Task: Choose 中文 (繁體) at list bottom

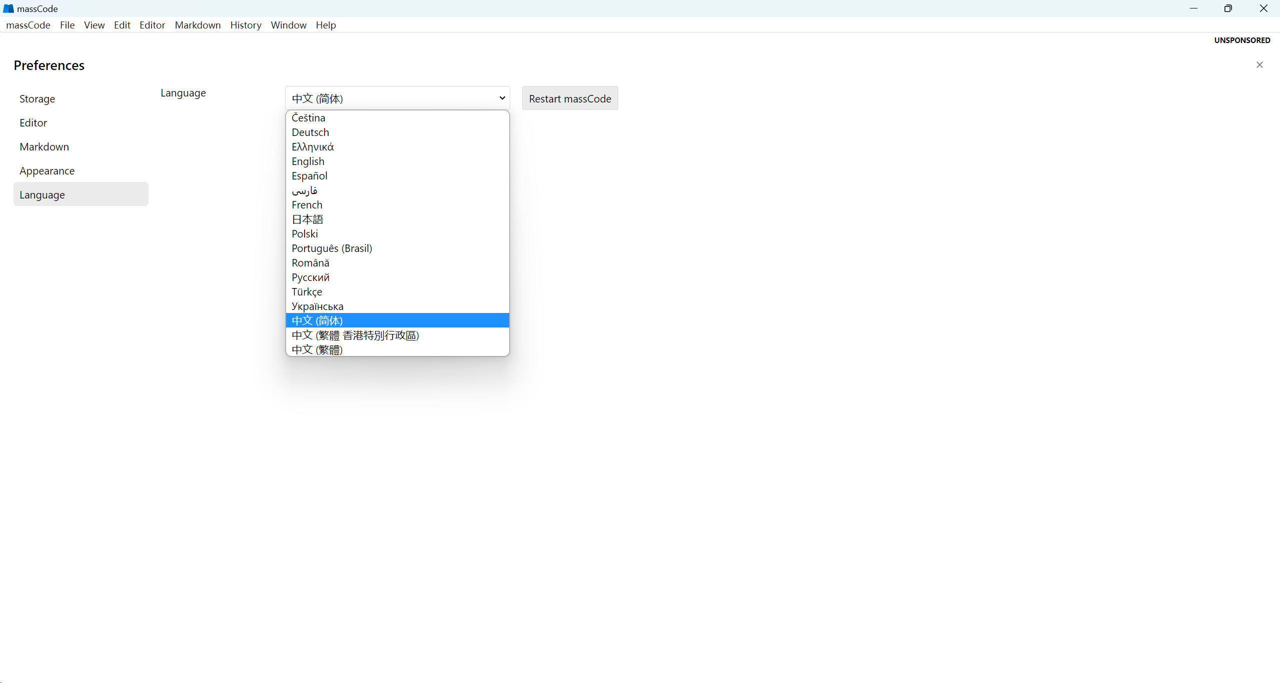Action: [317, 349]
